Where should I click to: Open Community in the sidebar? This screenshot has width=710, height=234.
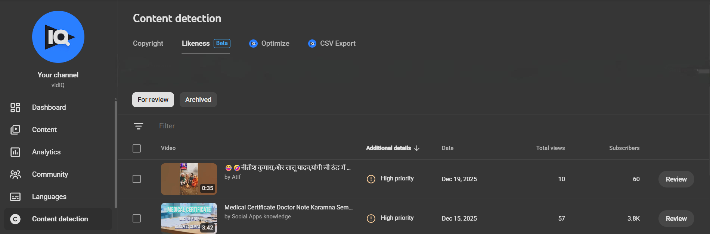58,174
